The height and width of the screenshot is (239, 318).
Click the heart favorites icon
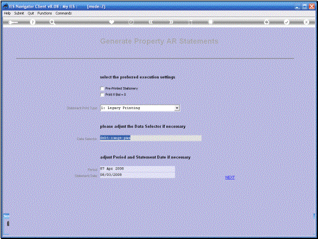(x=112, y=22)
